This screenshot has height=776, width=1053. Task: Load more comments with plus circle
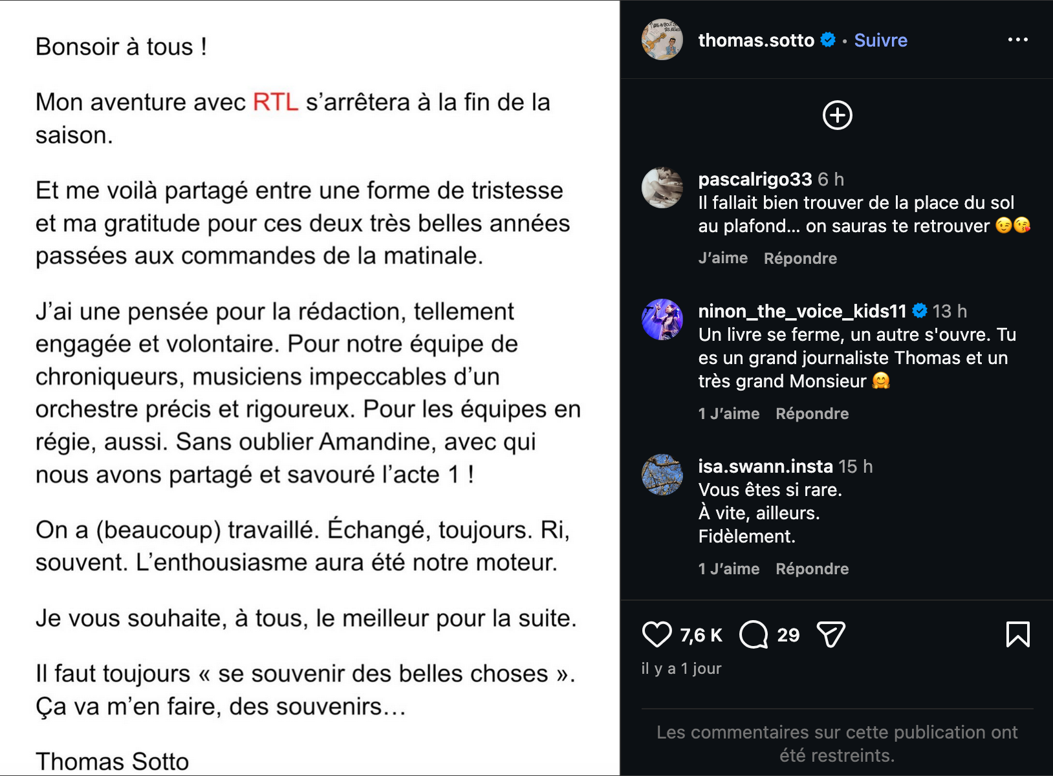837,116
